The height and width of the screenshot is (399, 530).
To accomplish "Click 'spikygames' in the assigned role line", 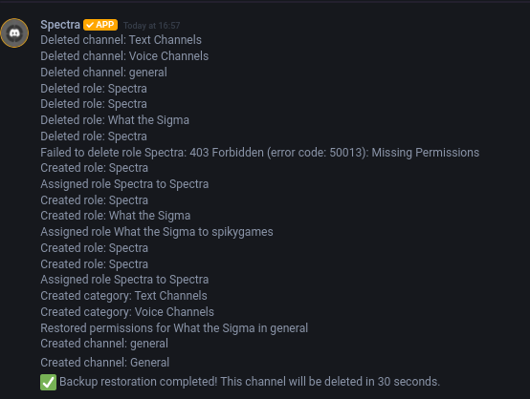I will coord(242,232).
